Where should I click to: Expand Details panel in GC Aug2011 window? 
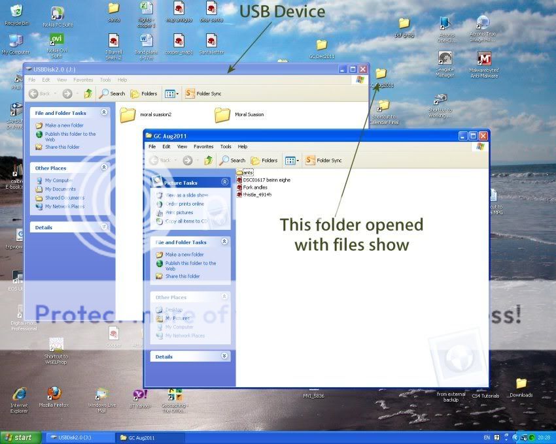(224, 357)
